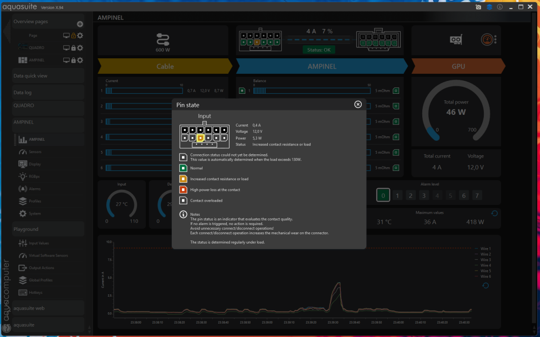Take a screenshot with title bar camera icon
Screen dimensions: 540x337
(478, 7)
